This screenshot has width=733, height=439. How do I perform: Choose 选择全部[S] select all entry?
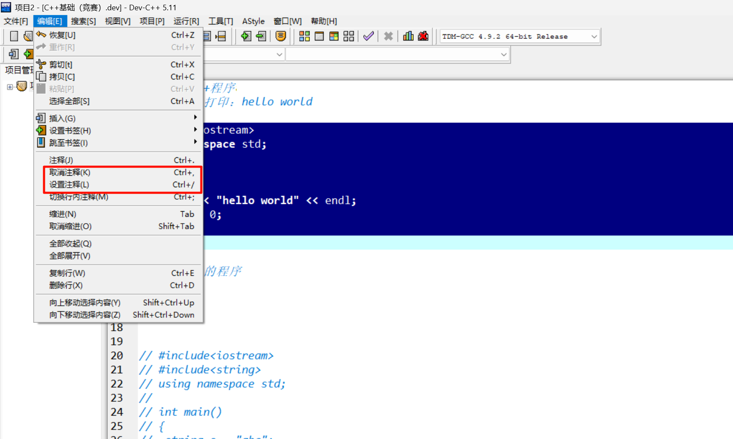(x=118, y=101)
